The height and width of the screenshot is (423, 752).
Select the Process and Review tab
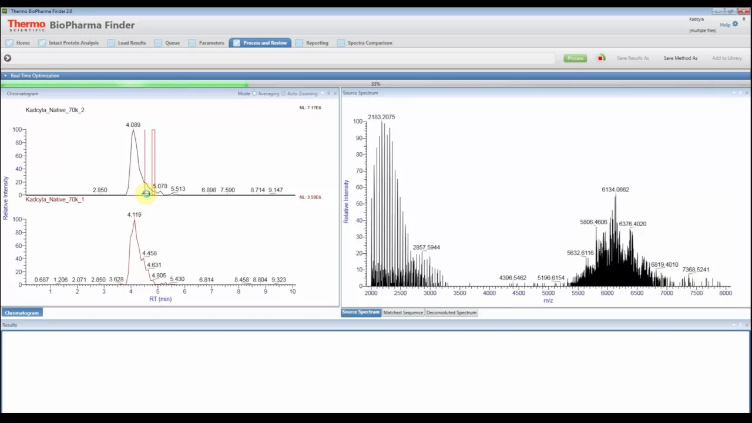click(260, 43)
